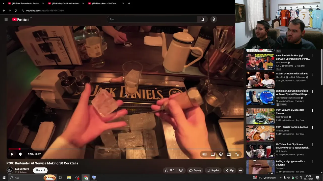Go back in browser history

[x=4, y=11]
